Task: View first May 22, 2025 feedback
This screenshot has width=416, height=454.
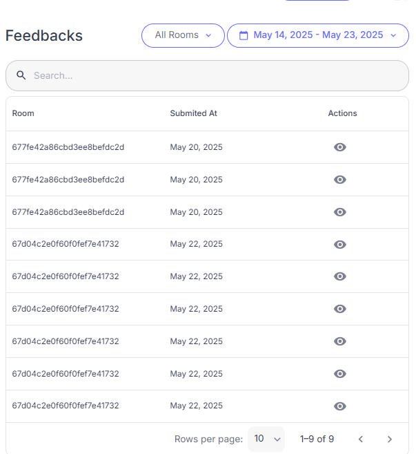Action: click(x=339, y=245)
